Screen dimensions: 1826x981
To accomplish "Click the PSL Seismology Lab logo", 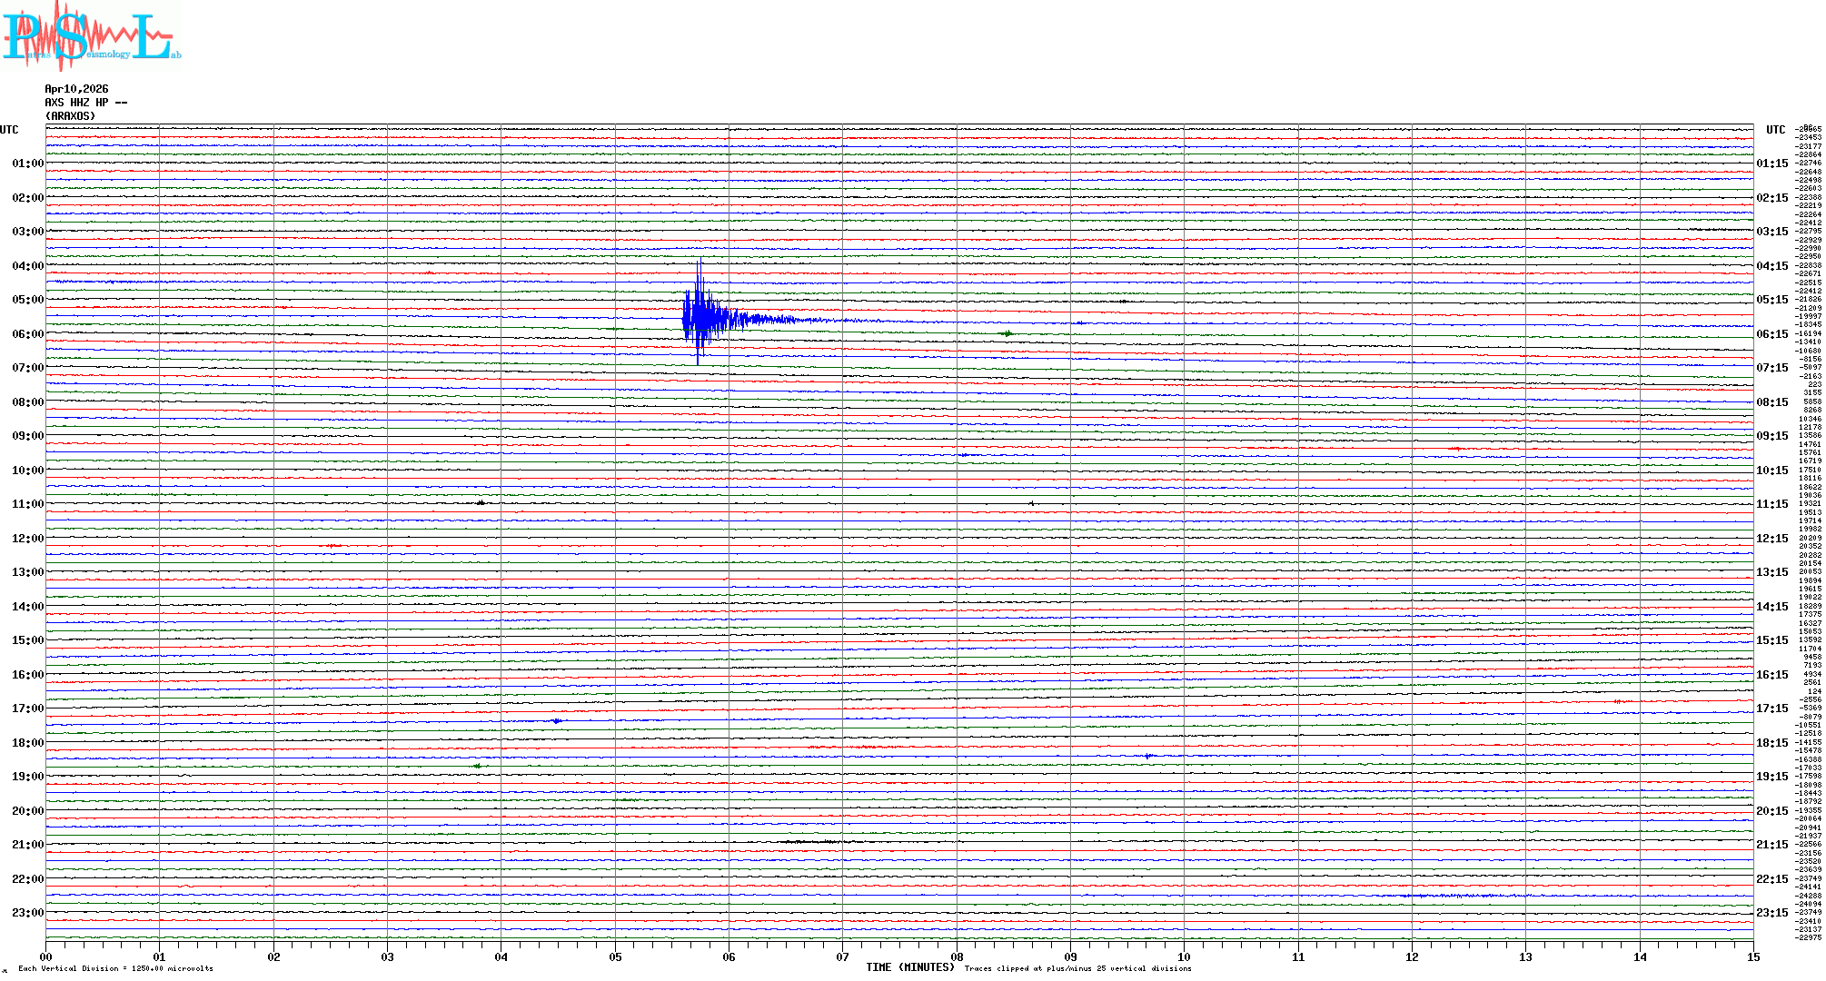I will [x=91, y=36].
